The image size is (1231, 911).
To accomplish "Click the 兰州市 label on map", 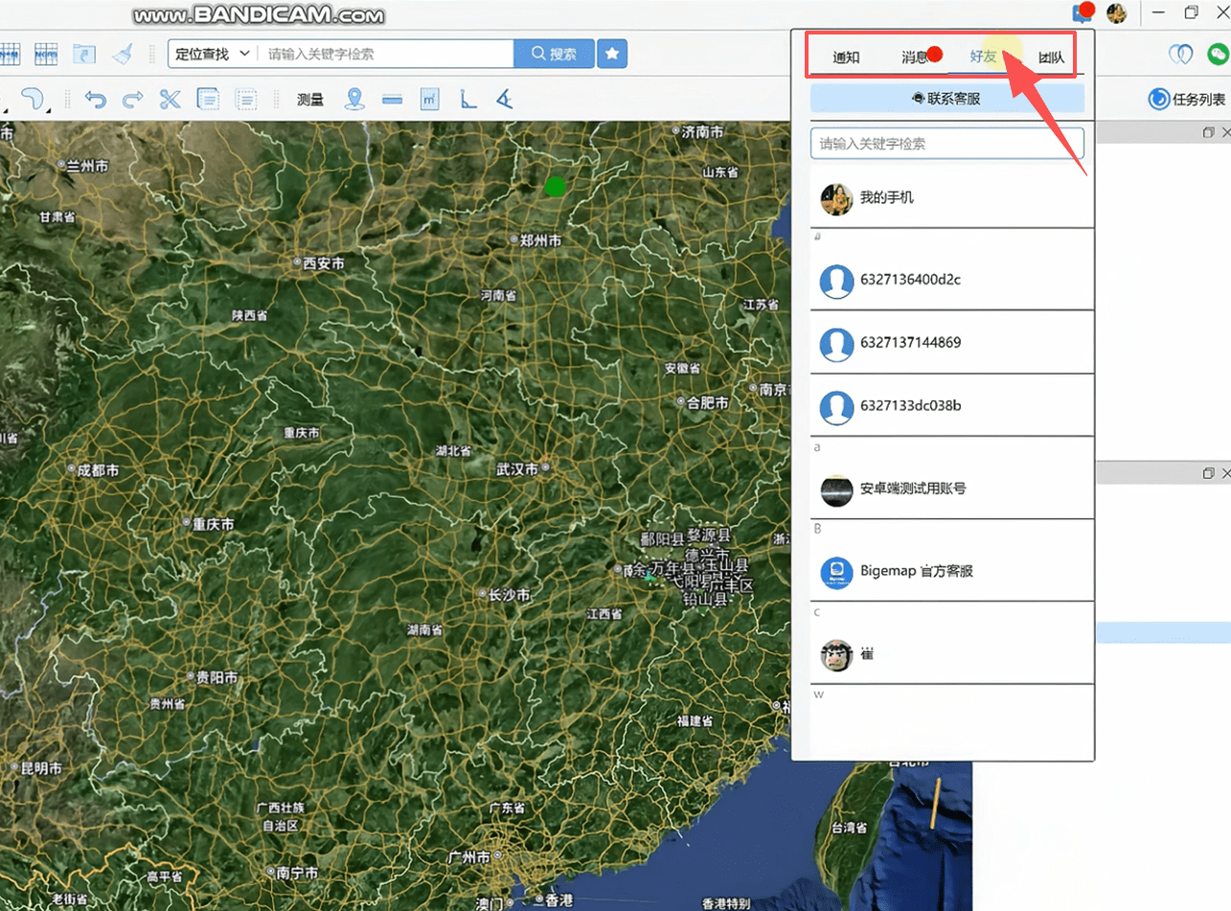I will 87,166.
